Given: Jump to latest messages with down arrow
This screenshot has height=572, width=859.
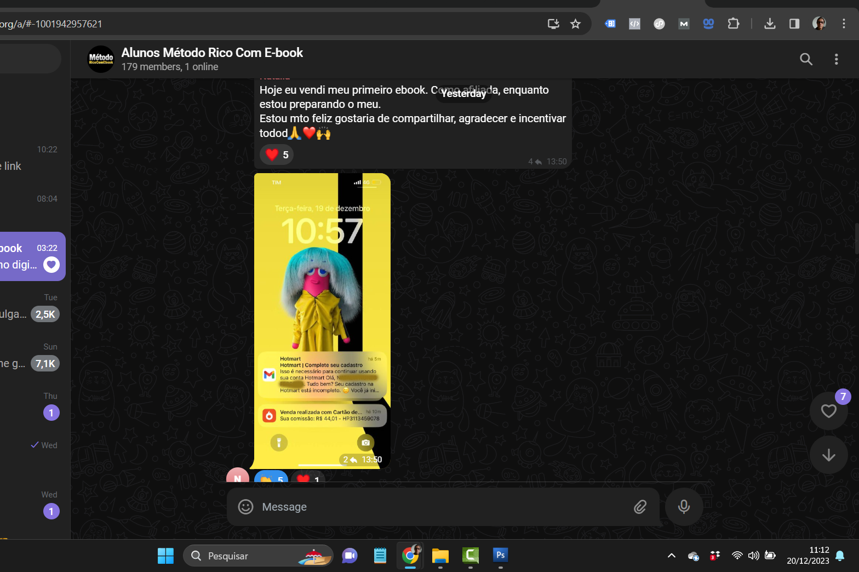Looking at the screenshot, I should point(828,455).
